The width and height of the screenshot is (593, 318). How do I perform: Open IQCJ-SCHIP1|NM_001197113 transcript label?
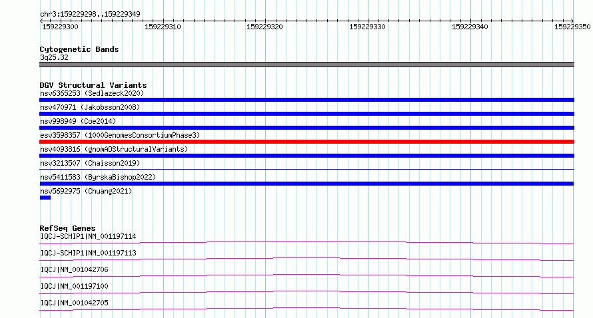88,253
